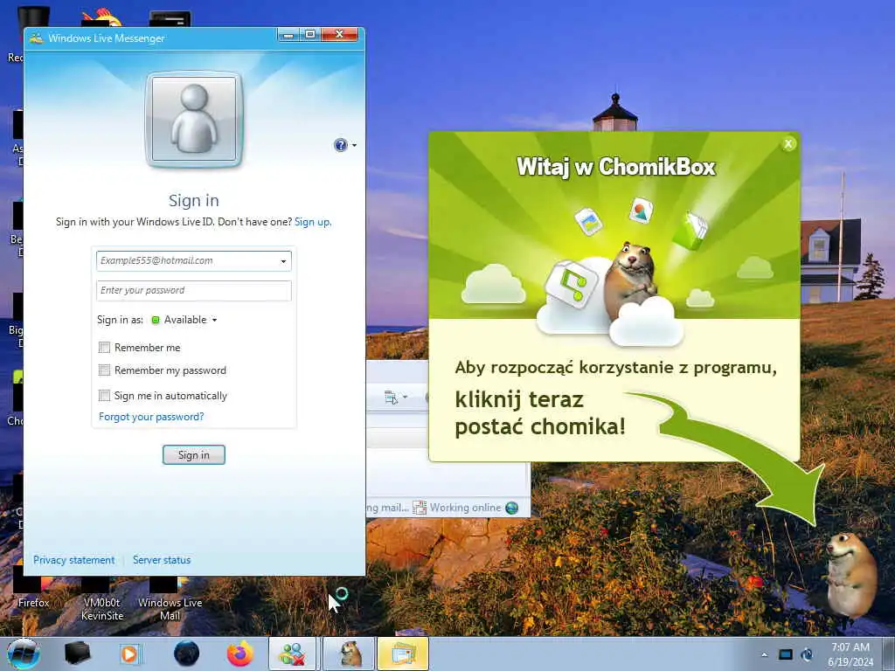Click the Working online globe icon in Mail status bar

pos(512,508)
